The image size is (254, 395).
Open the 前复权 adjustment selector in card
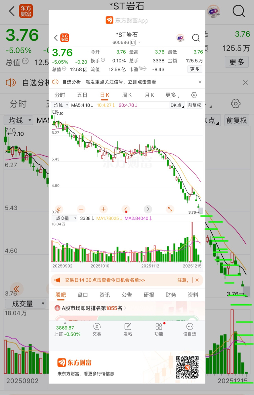pyautogui.click(x=194, y=105)
